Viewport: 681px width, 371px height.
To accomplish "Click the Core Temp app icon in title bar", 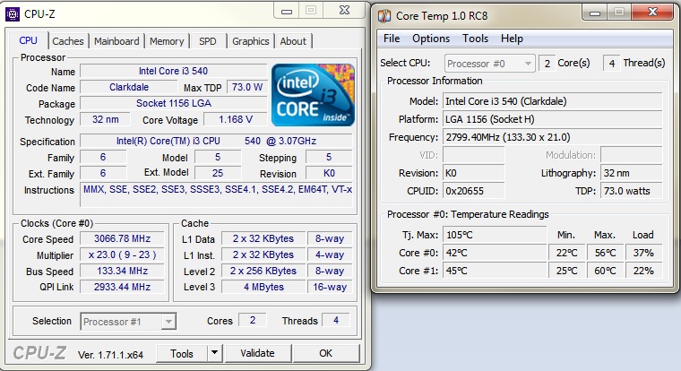I will pos(384,16).
